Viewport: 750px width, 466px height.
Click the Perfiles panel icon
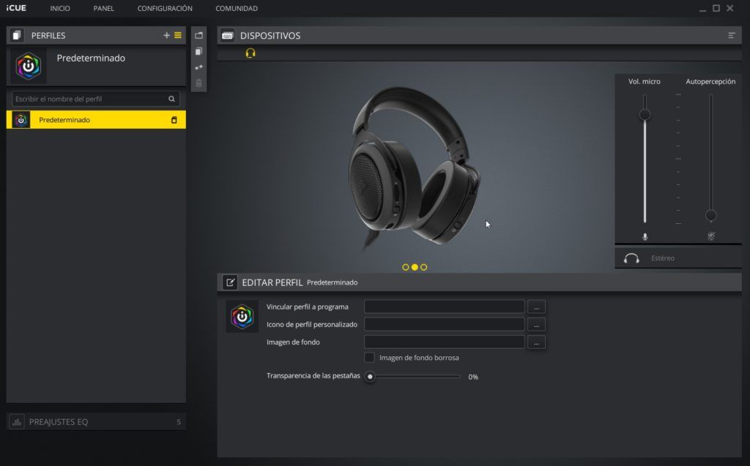point(17,35)
